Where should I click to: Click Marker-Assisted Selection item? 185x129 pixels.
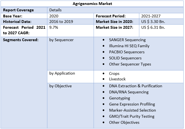click(132, 110)
